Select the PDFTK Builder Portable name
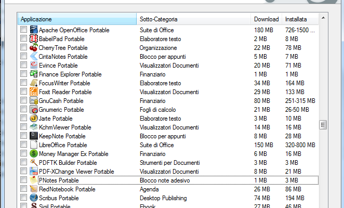This screenshot has height=208, width=344. [x=68, y=163]
